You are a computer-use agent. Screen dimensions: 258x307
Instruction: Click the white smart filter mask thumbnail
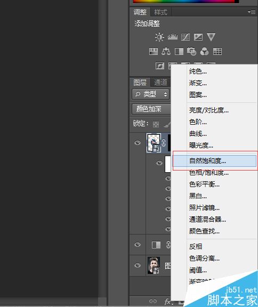tap(167, 164)
